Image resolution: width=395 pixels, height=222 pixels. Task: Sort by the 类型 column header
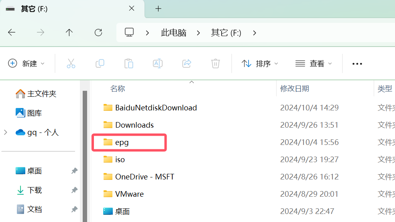(385, 89)
